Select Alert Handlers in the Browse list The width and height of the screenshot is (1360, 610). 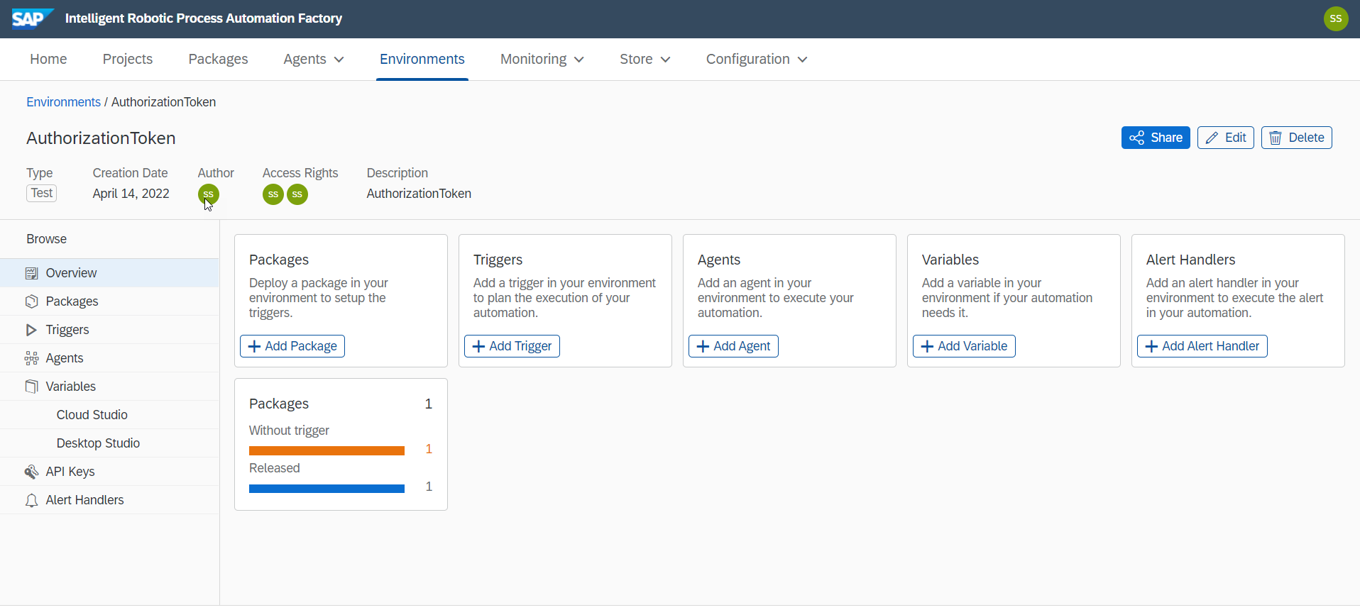(109, 500)
